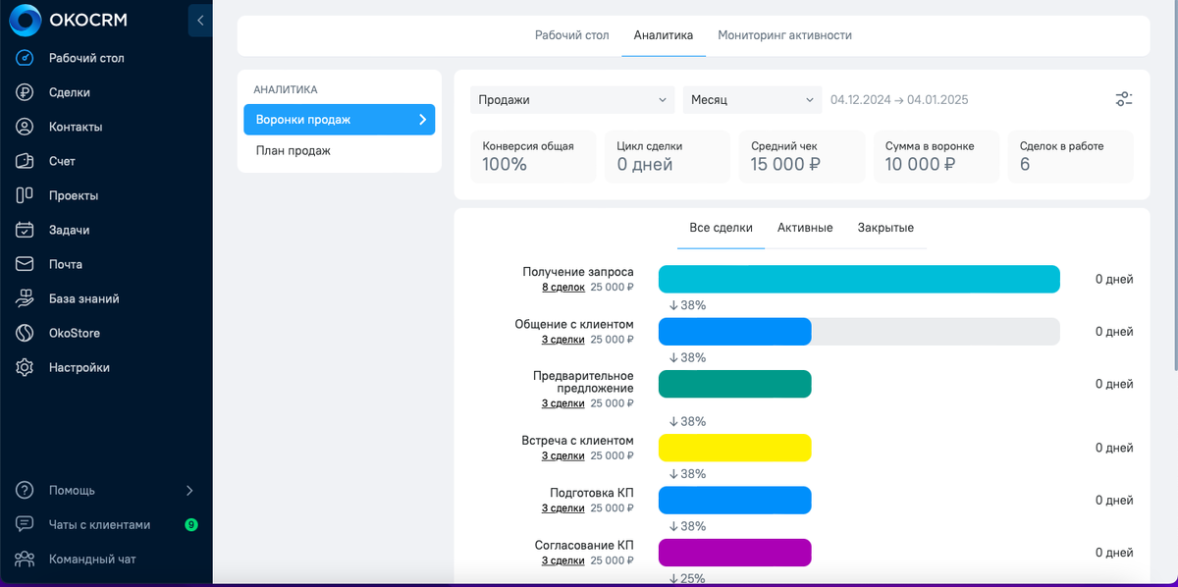Click the Помощь question mark icon
This screenshot has height=587, width=1178.
point(26,490)
